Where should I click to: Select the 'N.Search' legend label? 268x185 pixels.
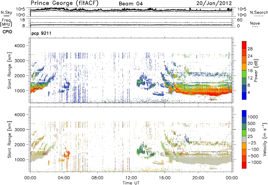pyautogui.click(x=259, y=12)
